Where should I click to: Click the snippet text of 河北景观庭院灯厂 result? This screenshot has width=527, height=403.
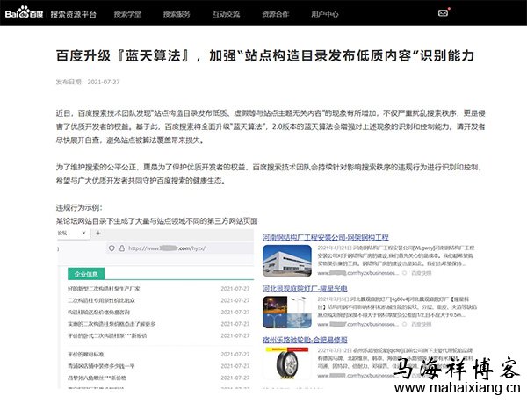click(397, 307)
